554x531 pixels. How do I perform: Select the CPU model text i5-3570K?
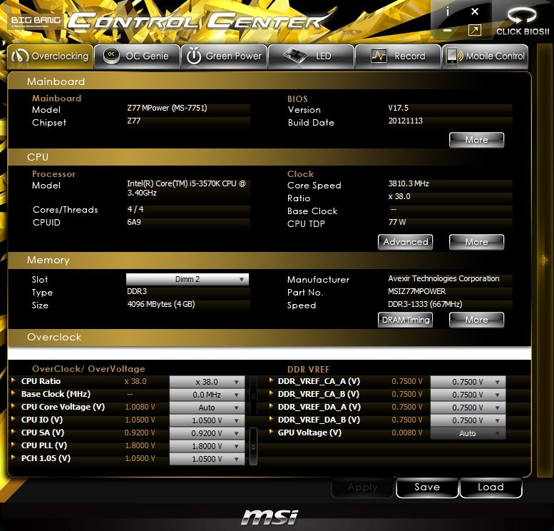point(186,188)
